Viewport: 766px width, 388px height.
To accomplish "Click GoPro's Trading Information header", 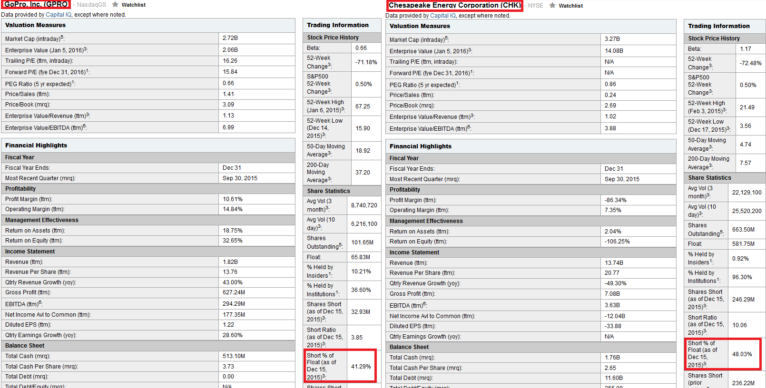I will pos(337,25).
